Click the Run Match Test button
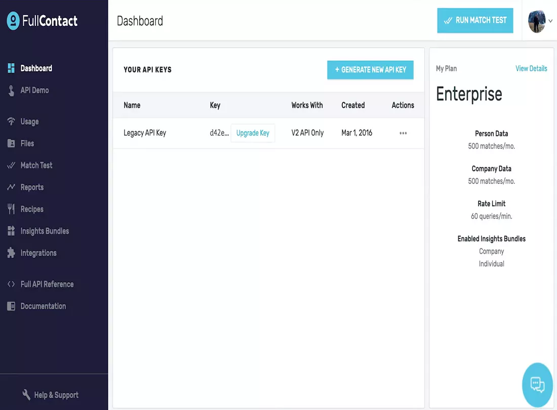 tap(475, 21)
